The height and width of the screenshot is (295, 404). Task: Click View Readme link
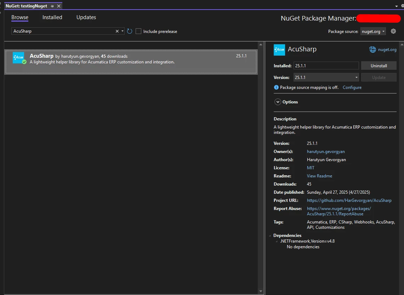coord(319,176)
